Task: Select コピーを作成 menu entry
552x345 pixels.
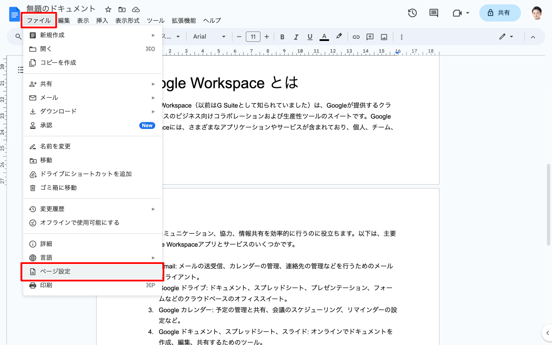Action: pos(93,63)
